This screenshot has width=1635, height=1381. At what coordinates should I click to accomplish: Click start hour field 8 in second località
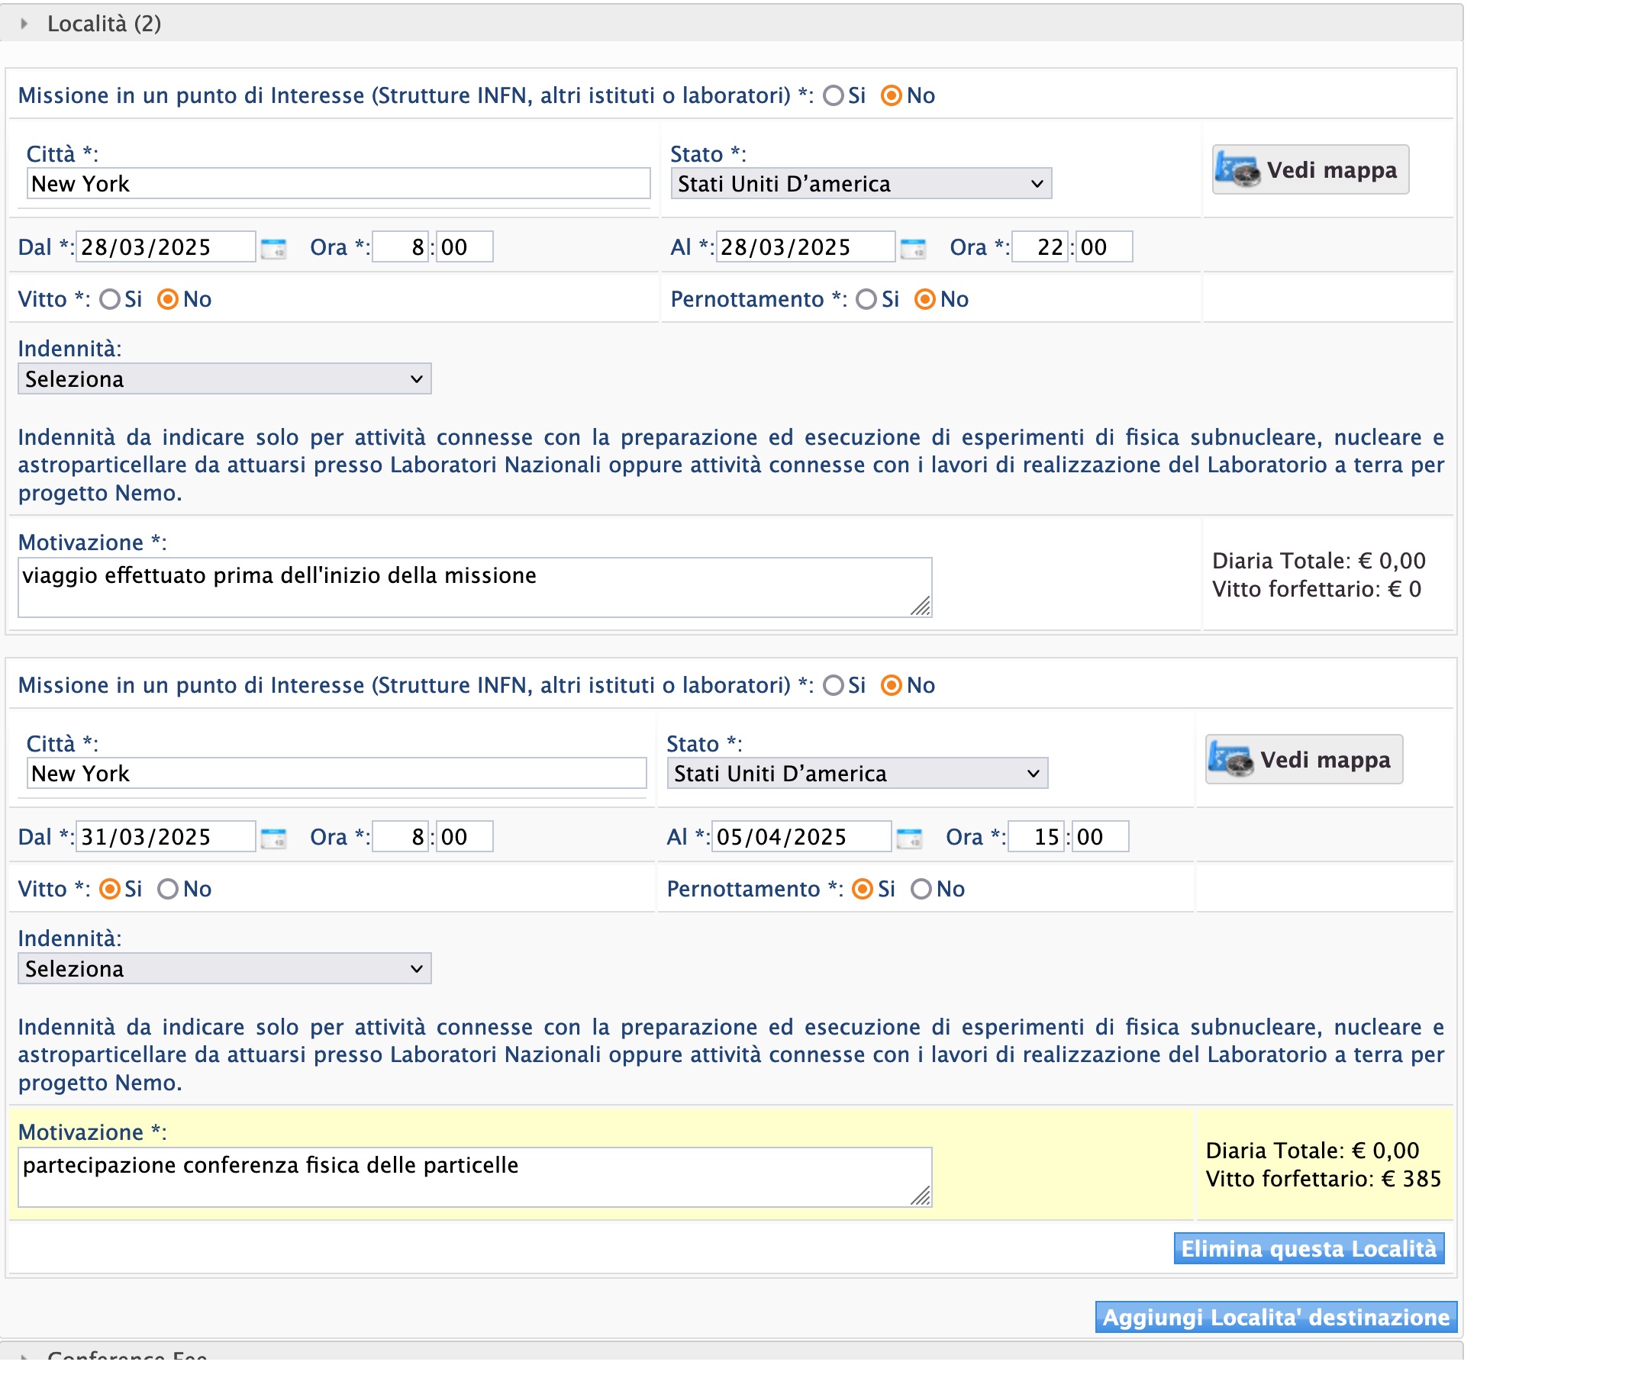tap(400, 837)
